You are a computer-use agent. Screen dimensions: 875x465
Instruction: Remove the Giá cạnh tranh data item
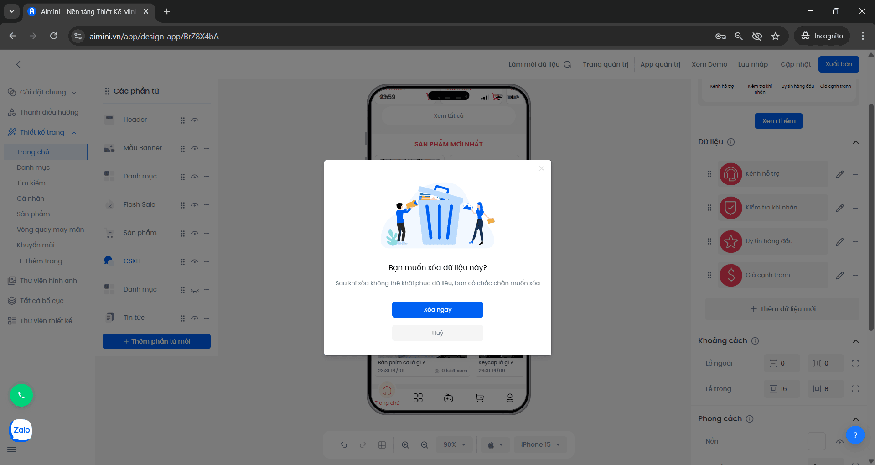[855, 275]
